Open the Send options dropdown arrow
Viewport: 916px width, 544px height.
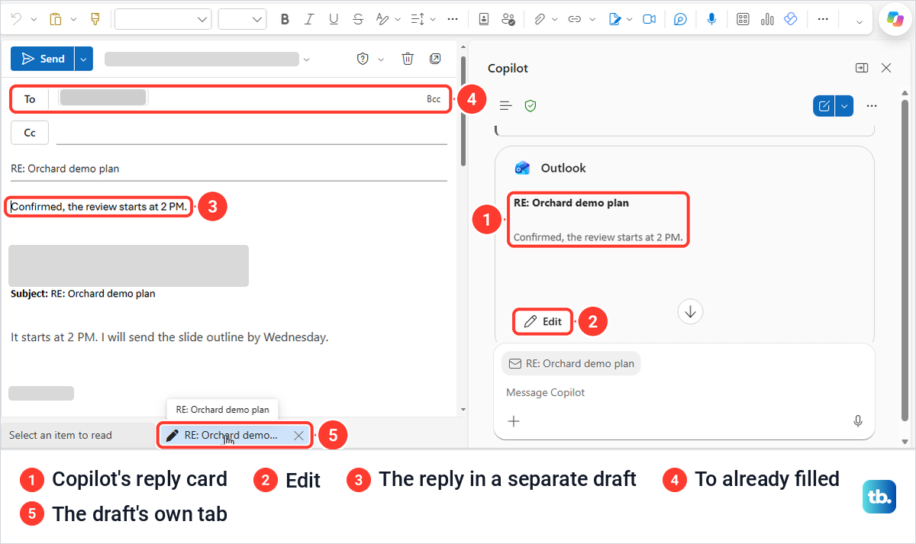pos(84,59)
